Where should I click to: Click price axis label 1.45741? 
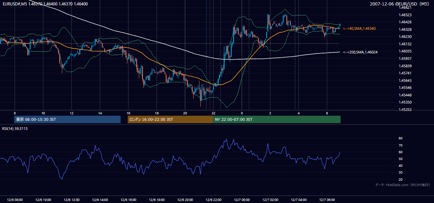[405, 73]
